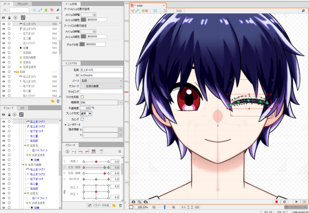
Task: Open the ブレンド方式 dropdown showing 通常
Action: click(86, 114)
